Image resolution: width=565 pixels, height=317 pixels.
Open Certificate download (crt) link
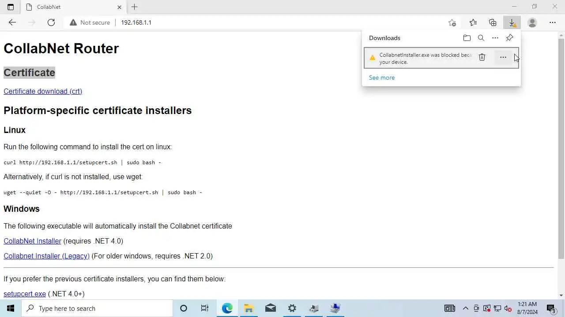(x=43, y=91)
